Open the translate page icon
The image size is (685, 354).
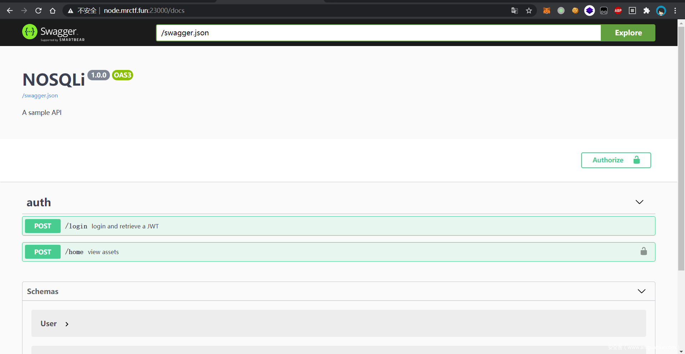click(514, 11)
